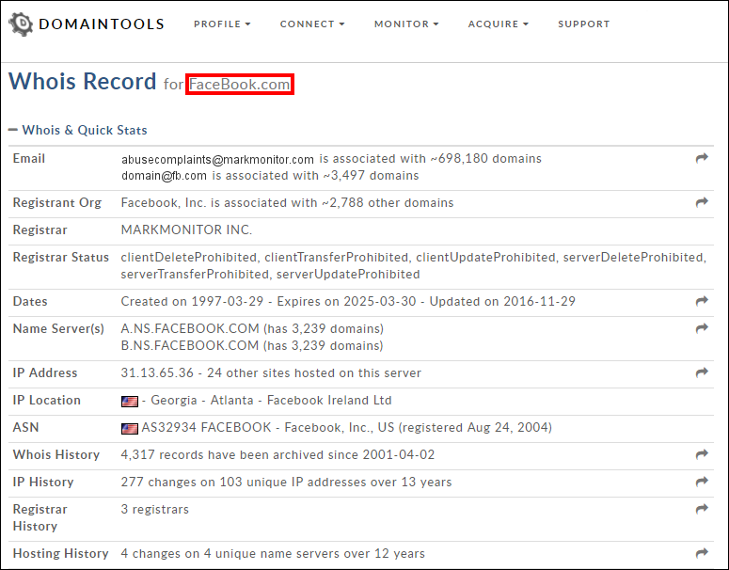Click the Registrant Org row label

[x=57, y=203]
